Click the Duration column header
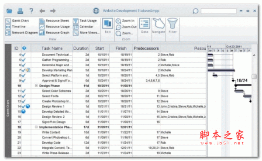 81,48
